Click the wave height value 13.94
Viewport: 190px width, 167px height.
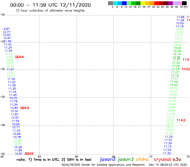coord(172,104)
